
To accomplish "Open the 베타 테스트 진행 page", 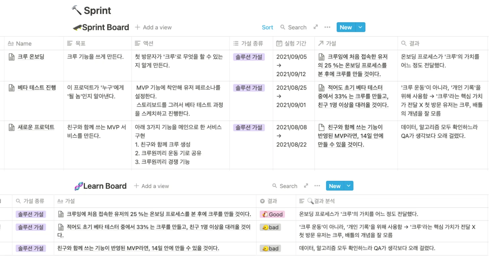I will pyautogui.click(x=37, y=88).
